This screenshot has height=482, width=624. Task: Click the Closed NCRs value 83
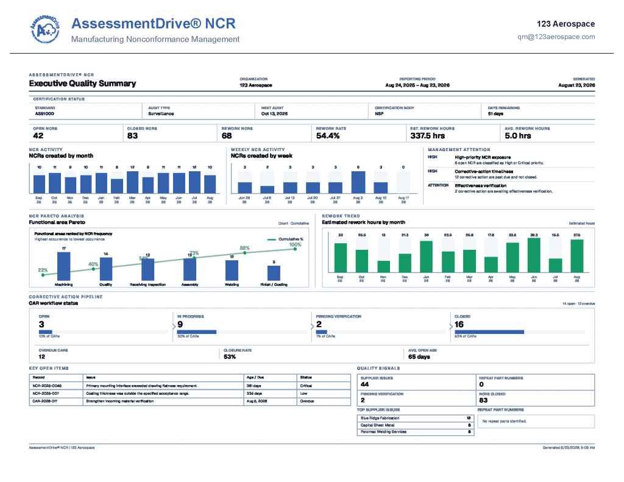pyautogui.click(x=132, y=136)
